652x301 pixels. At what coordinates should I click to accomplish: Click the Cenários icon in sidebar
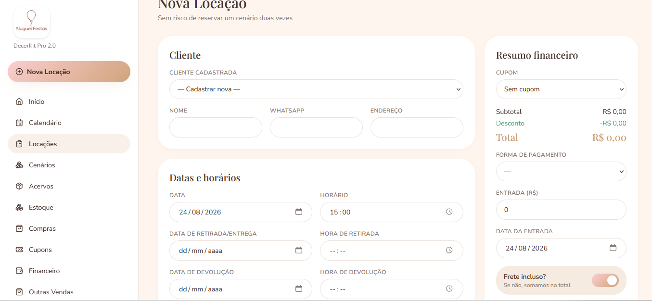coord(19,165)
